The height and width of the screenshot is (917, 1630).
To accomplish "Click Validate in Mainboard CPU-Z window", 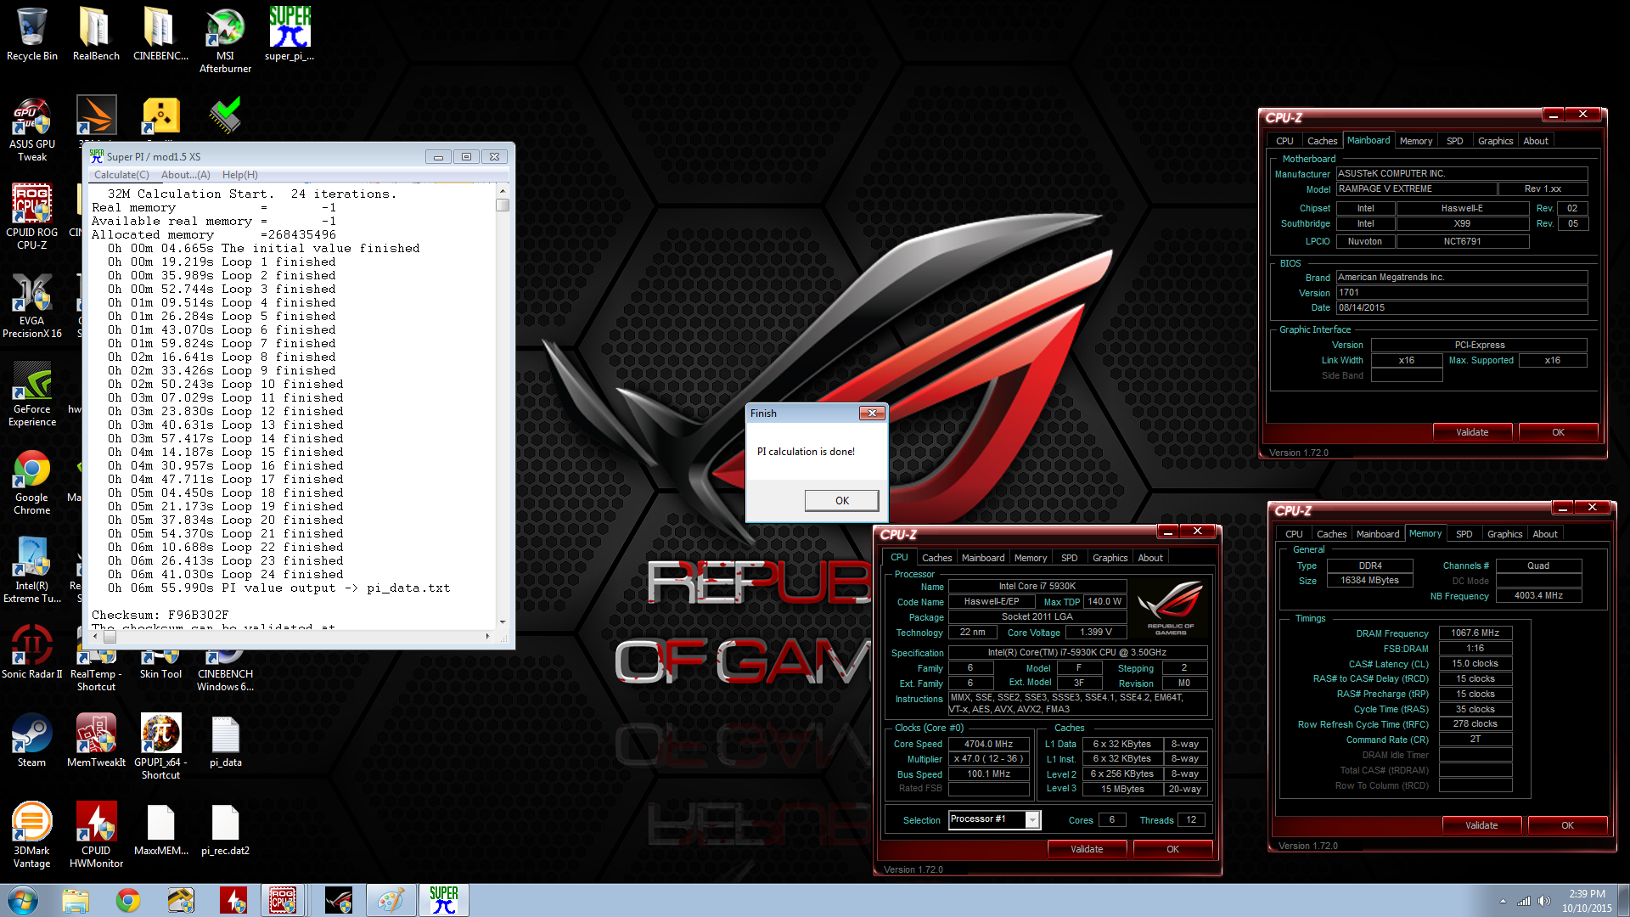I will 1472,432.
